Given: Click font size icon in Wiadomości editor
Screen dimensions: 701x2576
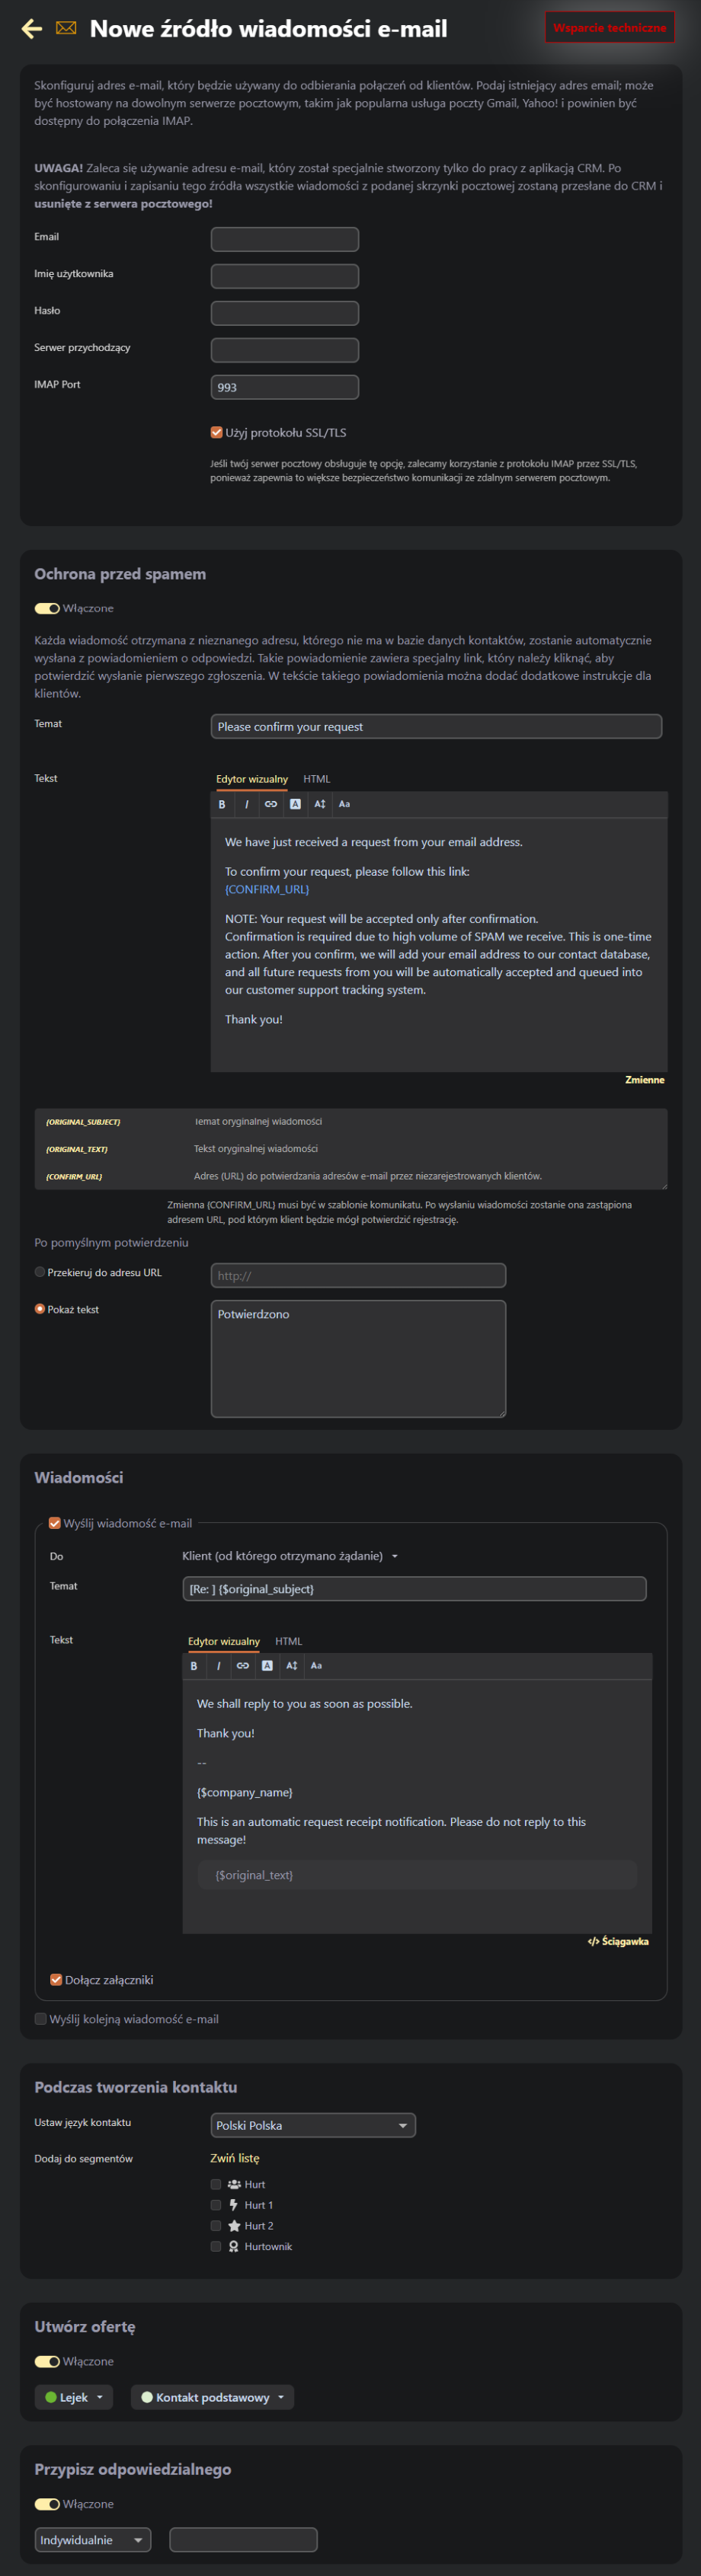Looking at the screenshot, I should tap(292, 1665).
